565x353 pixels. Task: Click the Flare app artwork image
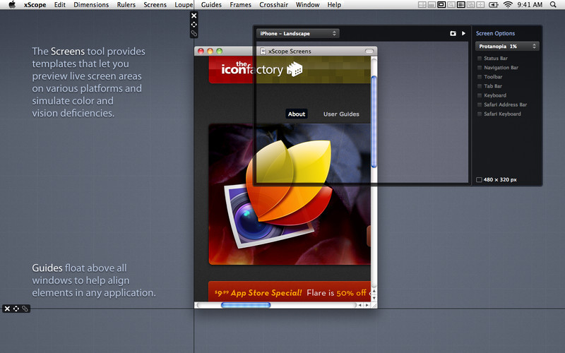pos(290,195)
